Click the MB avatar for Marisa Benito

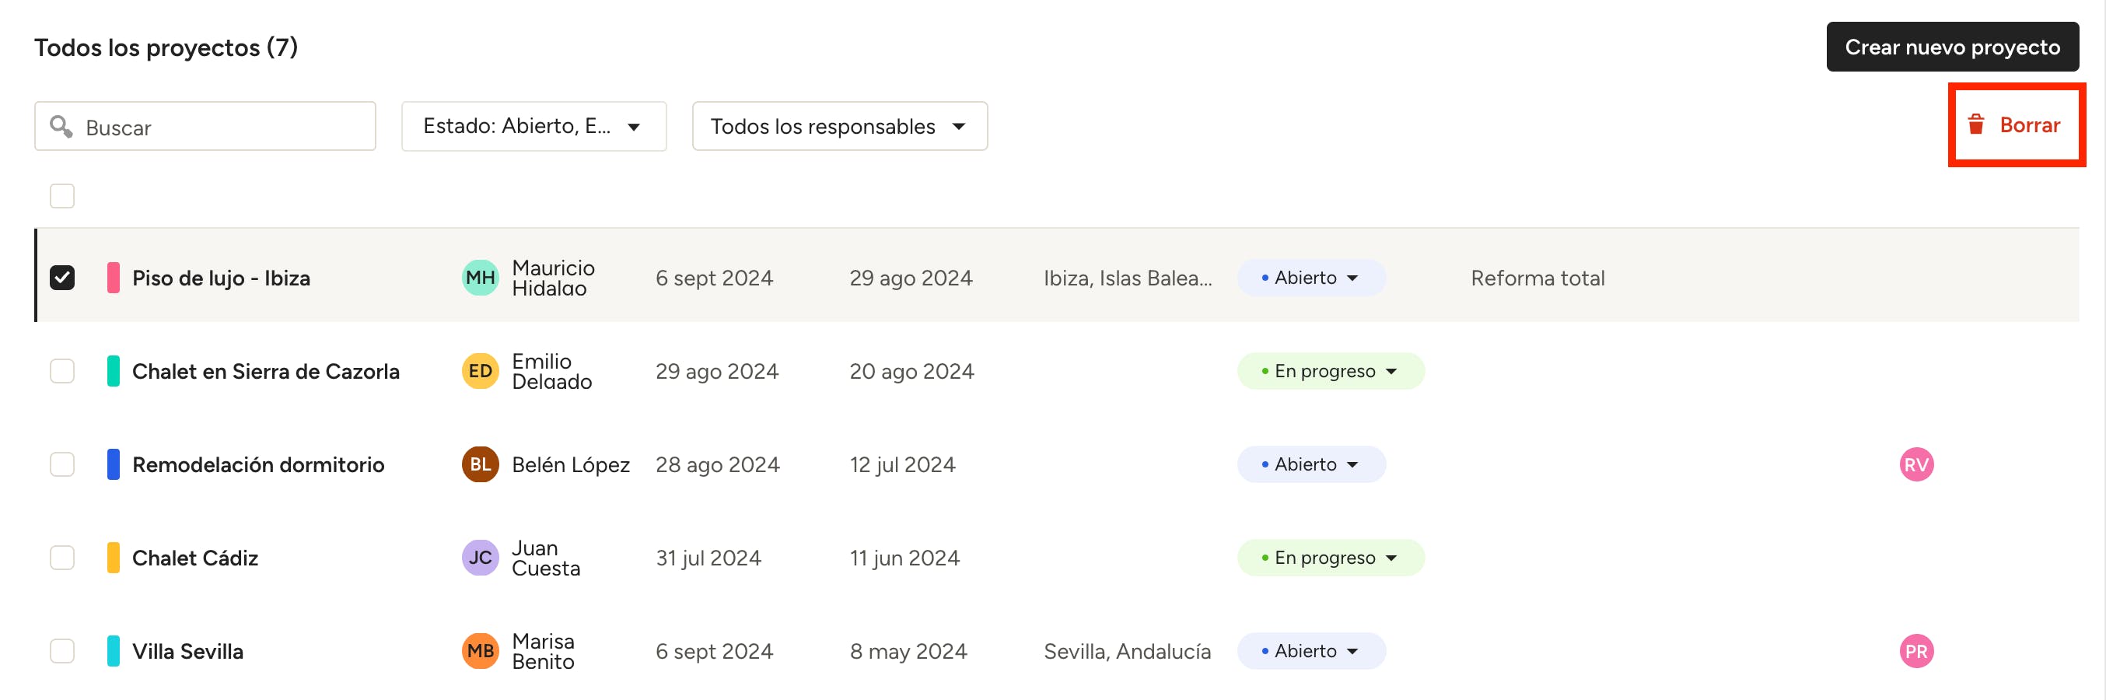[480, 651]
